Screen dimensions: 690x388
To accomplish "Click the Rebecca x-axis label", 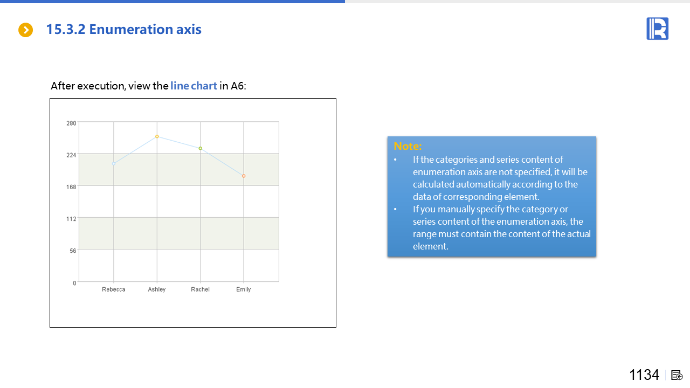I will click(x=114, y=289).
